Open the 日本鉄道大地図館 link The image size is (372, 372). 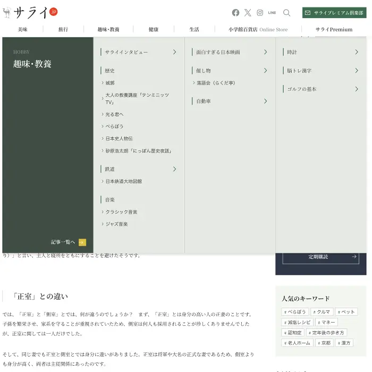124,181
